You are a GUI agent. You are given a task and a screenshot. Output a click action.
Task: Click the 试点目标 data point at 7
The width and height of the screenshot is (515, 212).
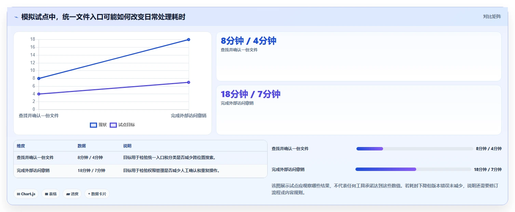point(189,82)
